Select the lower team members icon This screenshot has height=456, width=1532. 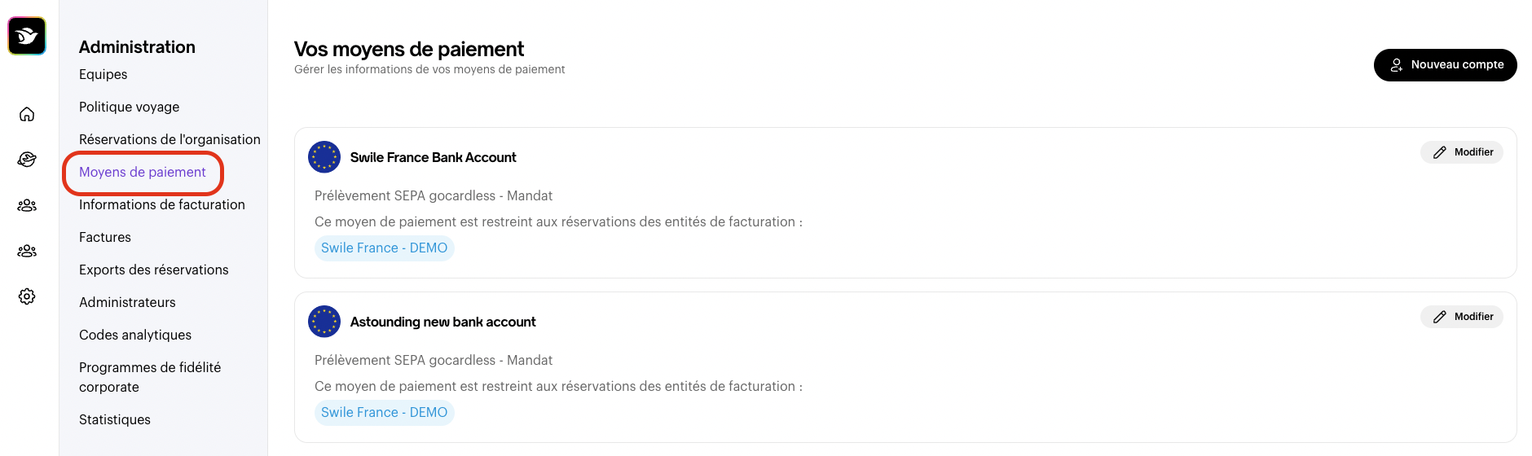tap(27, 251)
